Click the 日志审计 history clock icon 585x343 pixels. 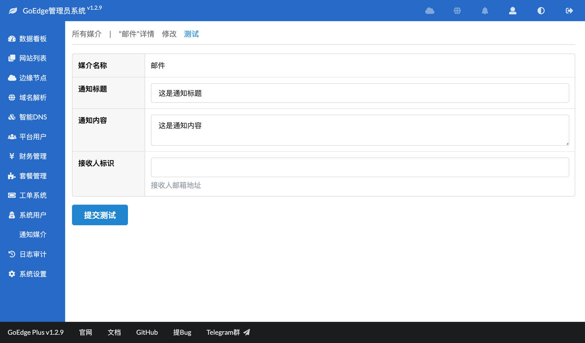point(12,254)
